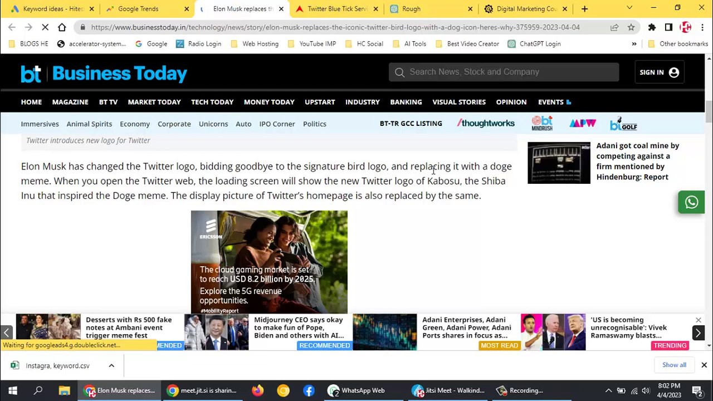713x401 pixels.
Task: Focus the Search News, Stock and Company field
Action: 504,72
